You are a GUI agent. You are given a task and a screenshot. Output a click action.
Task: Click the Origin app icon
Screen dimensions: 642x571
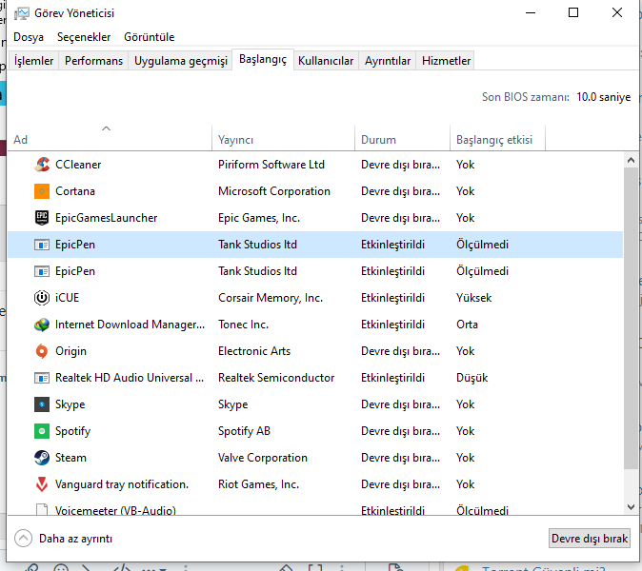pyautogui.click(x=42, y=351)
